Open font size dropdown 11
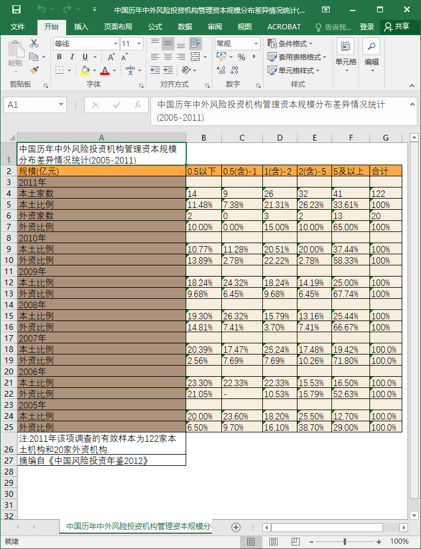 139,44
